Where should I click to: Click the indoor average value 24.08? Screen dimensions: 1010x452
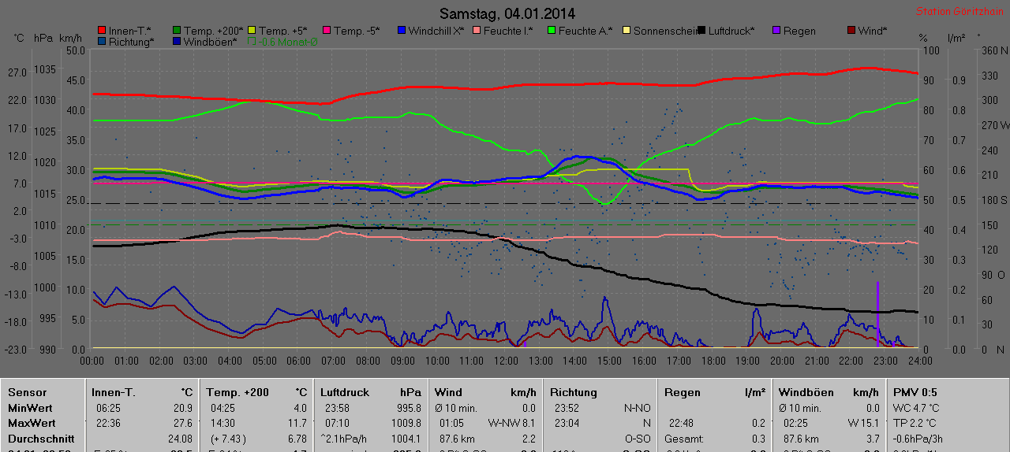pos(181,439)
